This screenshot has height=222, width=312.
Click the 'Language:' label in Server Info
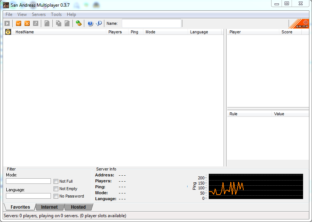click(105, 199)
